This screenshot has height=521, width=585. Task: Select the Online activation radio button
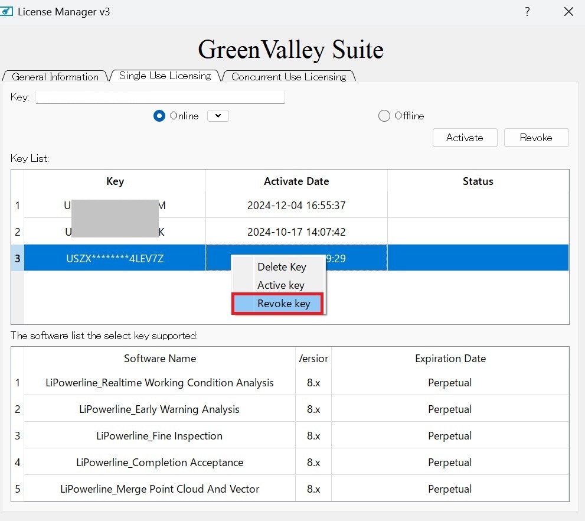(159, 116)
